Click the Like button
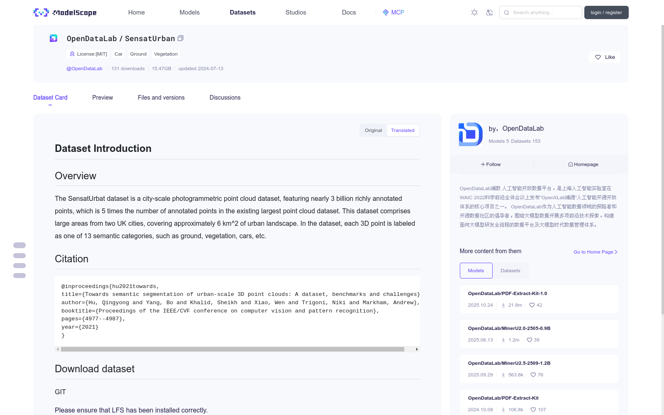Image resolution: width=664 pixels, height=415 pixels. (x=604, y=57)
